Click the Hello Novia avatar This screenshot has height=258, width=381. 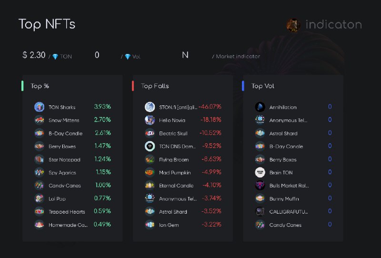click(150, 120)
